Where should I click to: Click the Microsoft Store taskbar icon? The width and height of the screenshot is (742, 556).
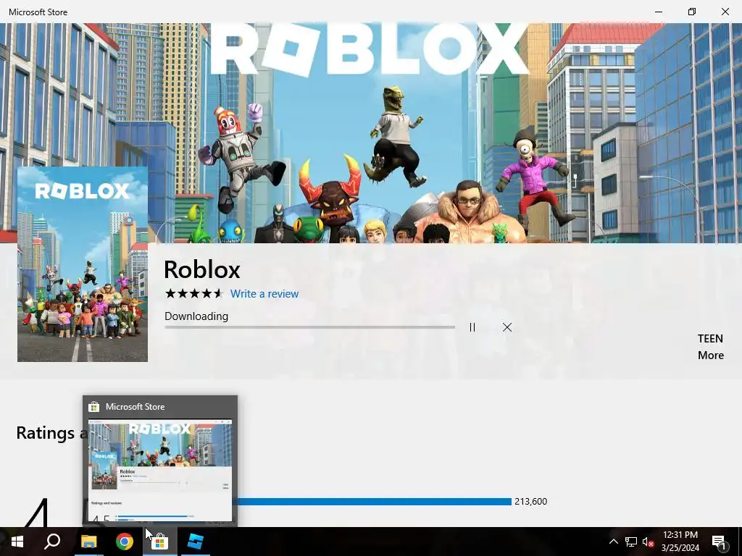(160, 542)
